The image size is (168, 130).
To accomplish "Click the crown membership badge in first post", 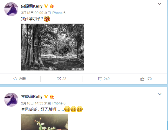I will click(52, 6).
